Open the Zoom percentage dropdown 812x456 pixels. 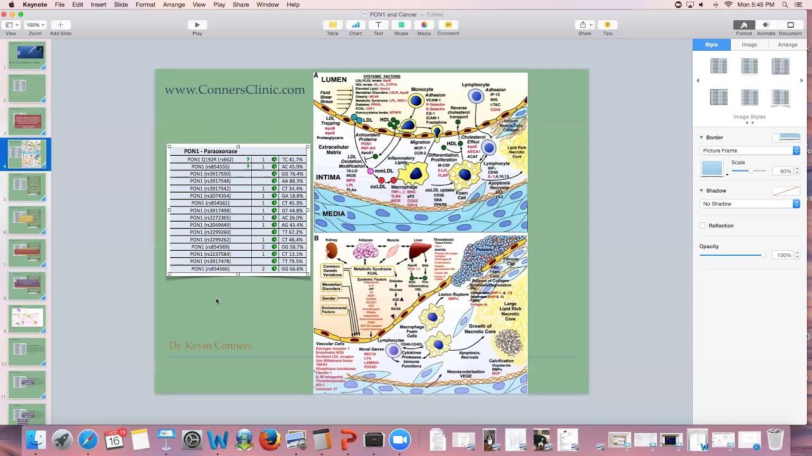coord(35,25)
